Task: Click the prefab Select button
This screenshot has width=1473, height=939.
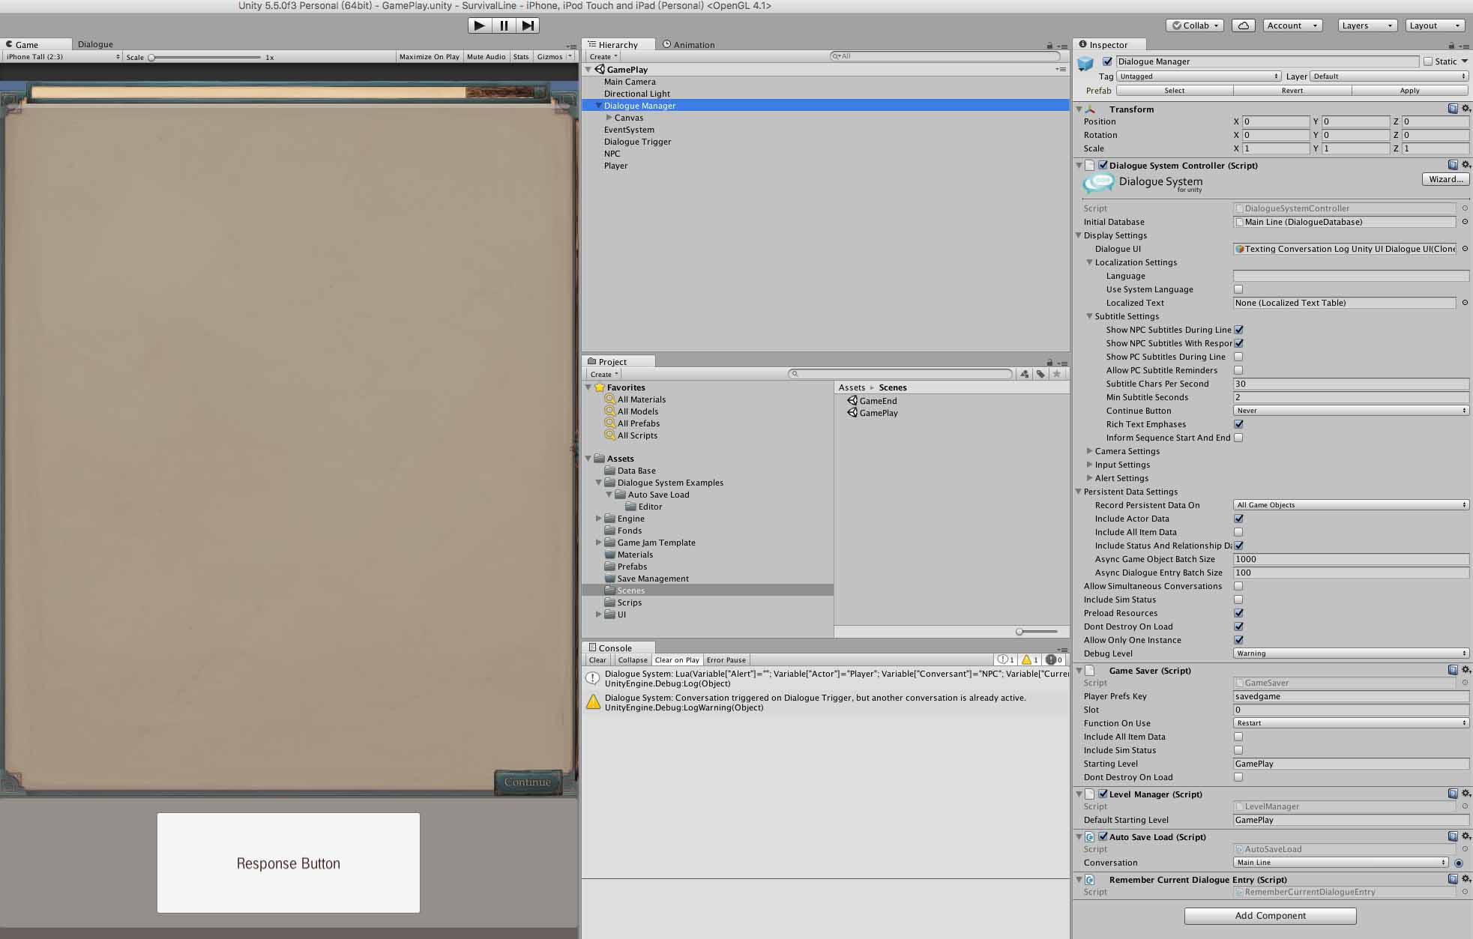Action: click(1174, 91)
